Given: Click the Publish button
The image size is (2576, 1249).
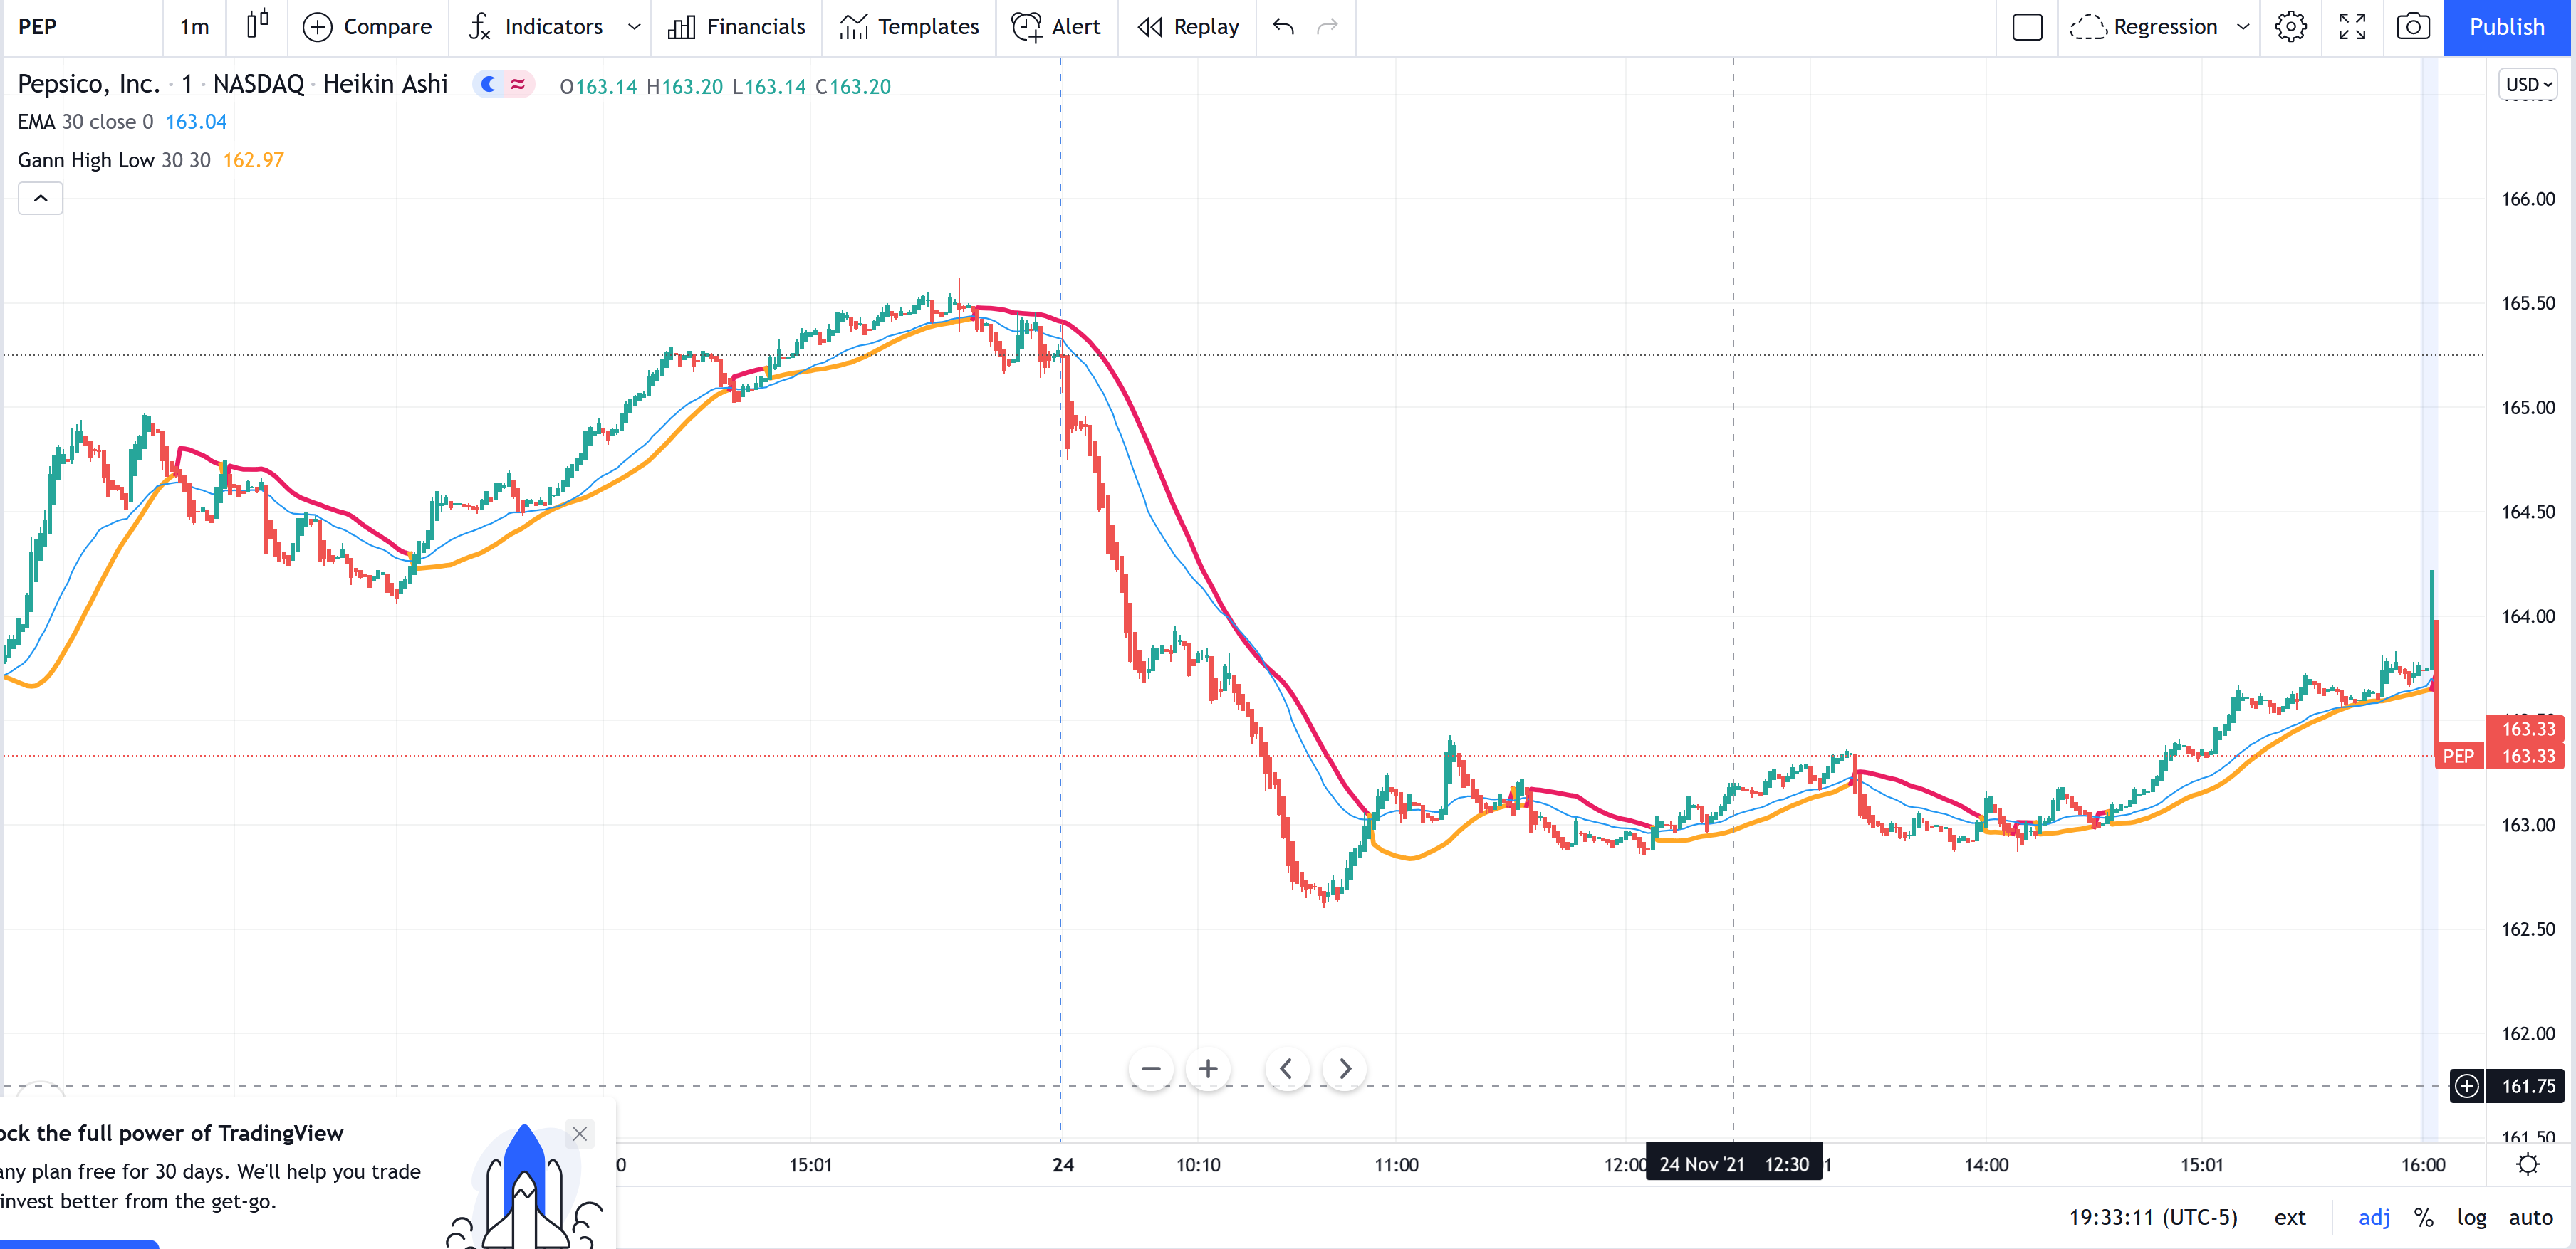Looking at the screenshot, I should pyautogui.click(x=2507, y=27).
